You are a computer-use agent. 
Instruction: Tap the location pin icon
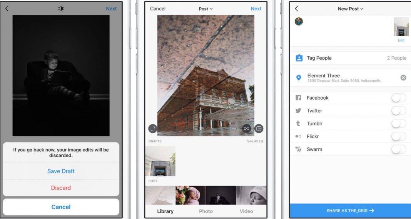coord(298,78)
